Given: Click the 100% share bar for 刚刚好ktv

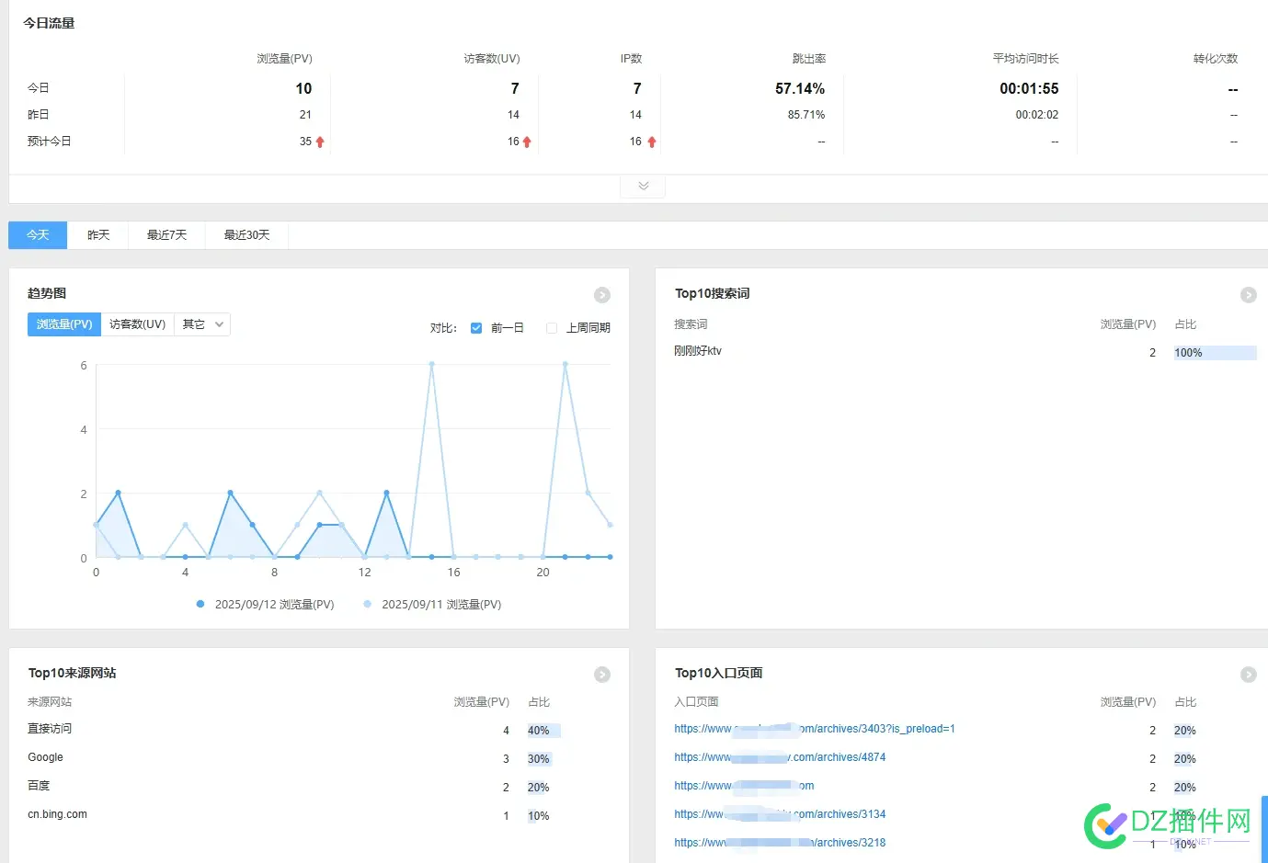Looking at the screenshot, I should pyautogui.click(x=1215, y=353).
